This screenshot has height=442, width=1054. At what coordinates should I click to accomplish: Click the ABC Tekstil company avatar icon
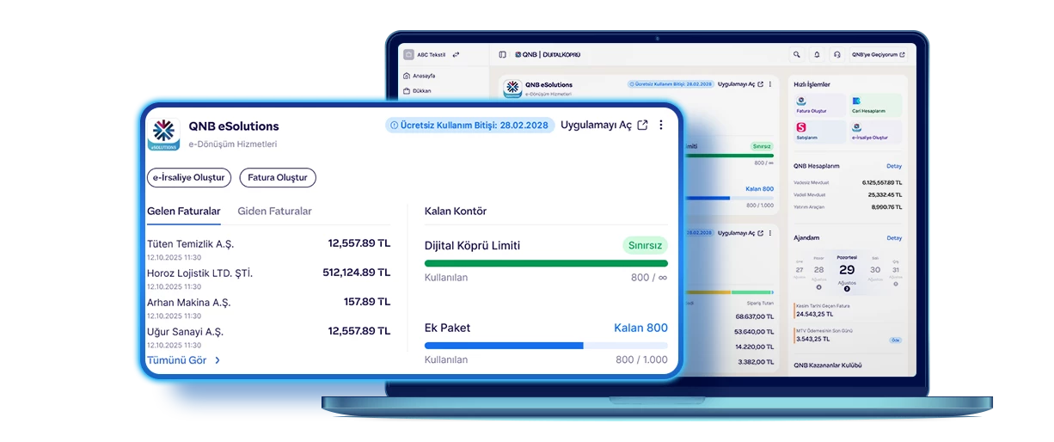point(408,54)
